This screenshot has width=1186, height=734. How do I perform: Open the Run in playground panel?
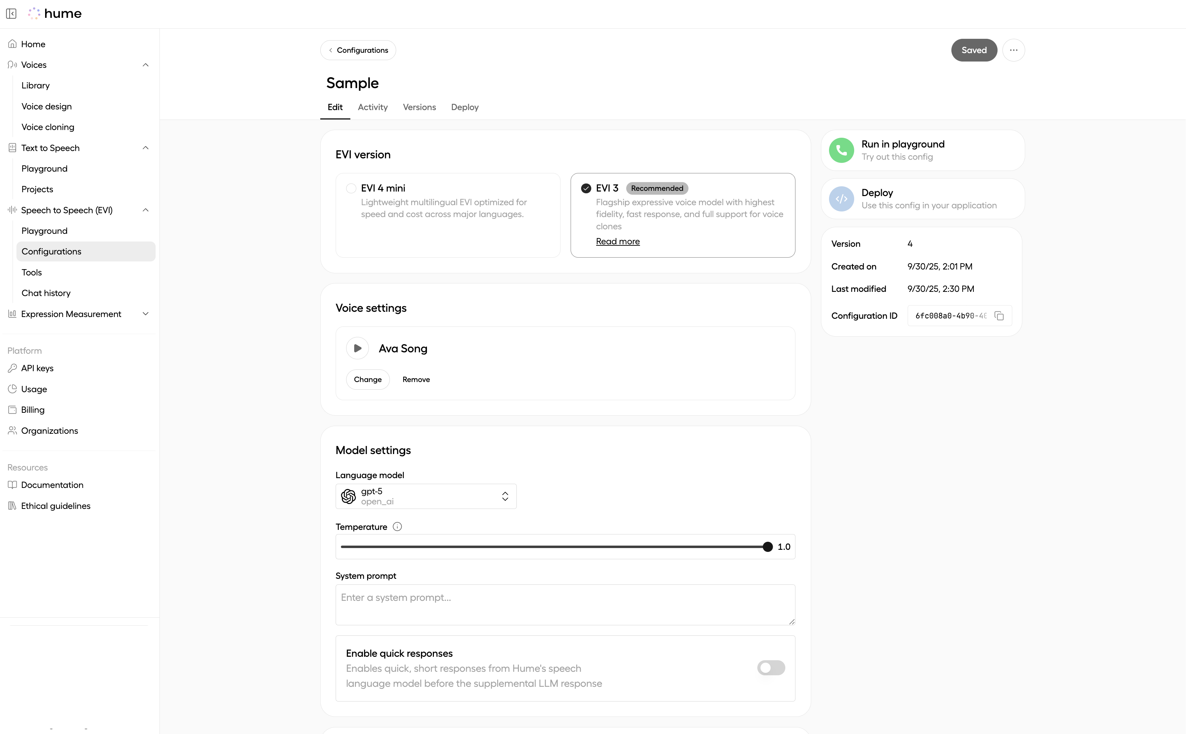pyautogui.click(x=921, y=150)
